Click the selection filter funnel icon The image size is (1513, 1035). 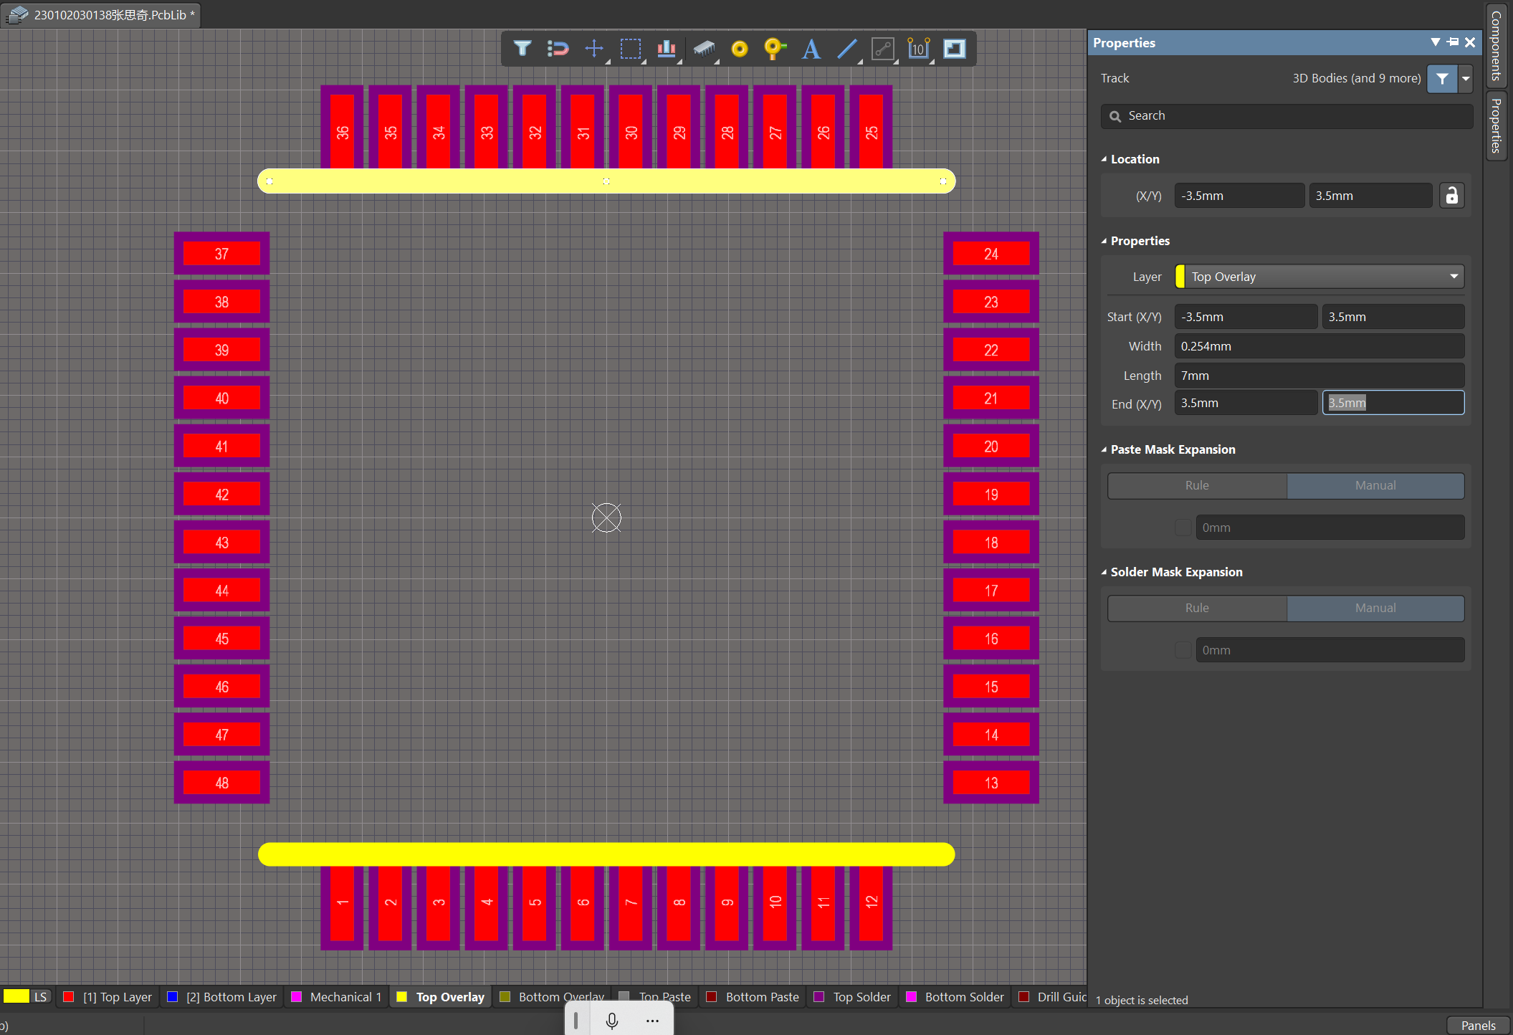click(x=522, y=49)
